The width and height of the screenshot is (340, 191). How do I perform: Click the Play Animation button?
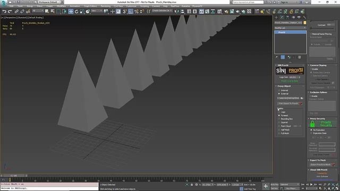(311, 185)
